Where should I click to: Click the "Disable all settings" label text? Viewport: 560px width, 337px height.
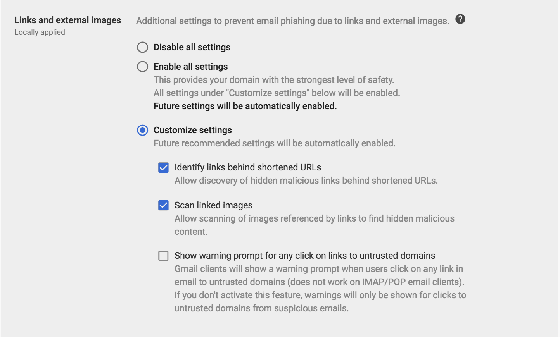click(x=192, y=47)
